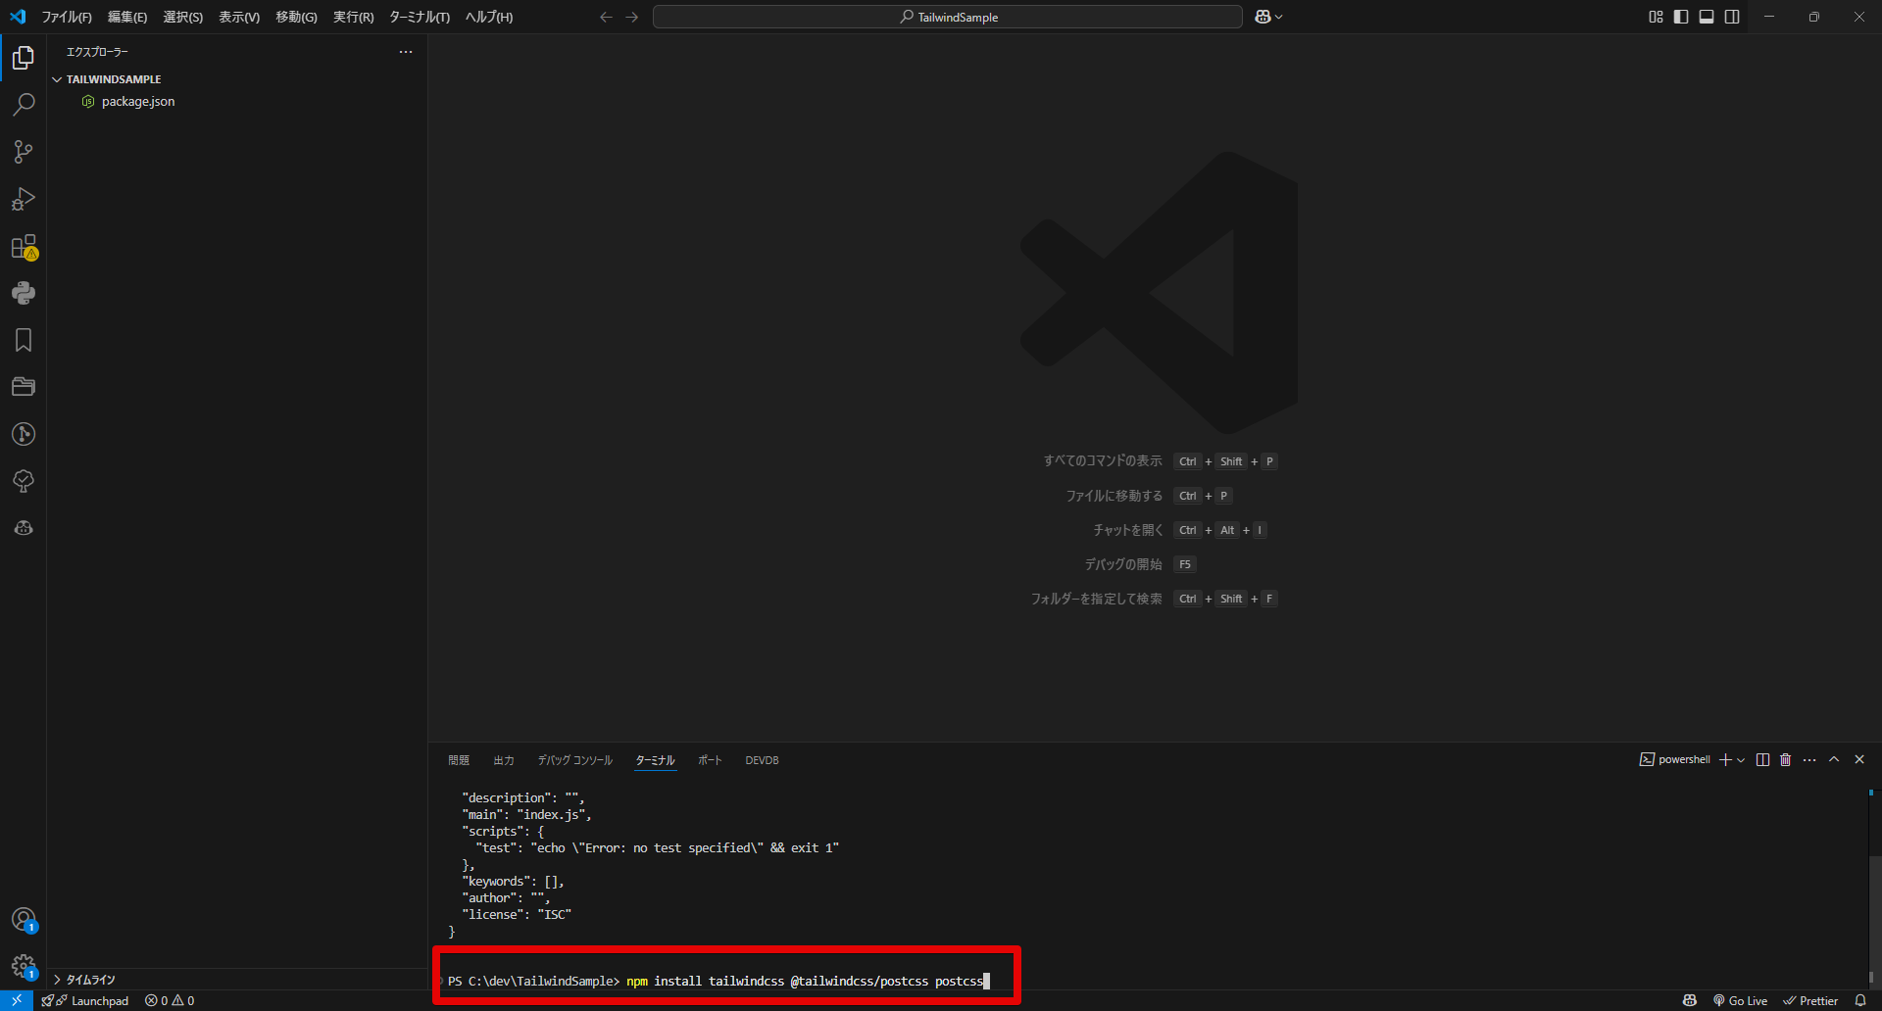This screenshot has height=1011, width=1882.
Task: Open the Python extension view
Action: 24,293
